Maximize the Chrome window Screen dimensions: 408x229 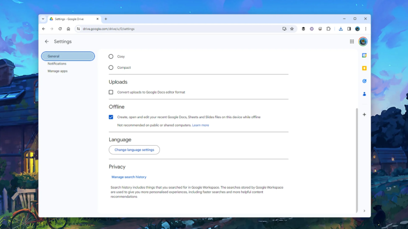pyautogui.click(x=355, y=19)
